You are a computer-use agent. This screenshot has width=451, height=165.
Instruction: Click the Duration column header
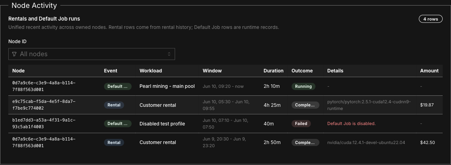[274, 71]
